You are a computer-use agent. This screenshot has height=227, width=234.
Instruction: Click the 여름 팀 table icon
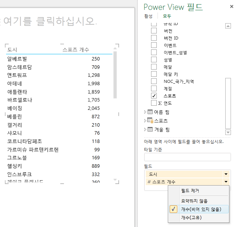tap(150, 112)
